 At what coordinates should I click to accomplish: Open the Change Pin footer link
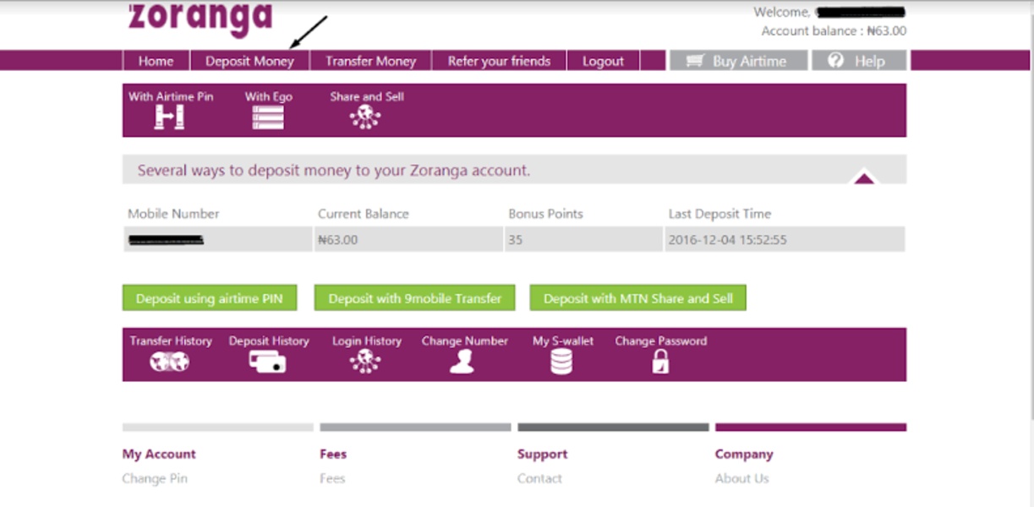[x=155, y=478]
